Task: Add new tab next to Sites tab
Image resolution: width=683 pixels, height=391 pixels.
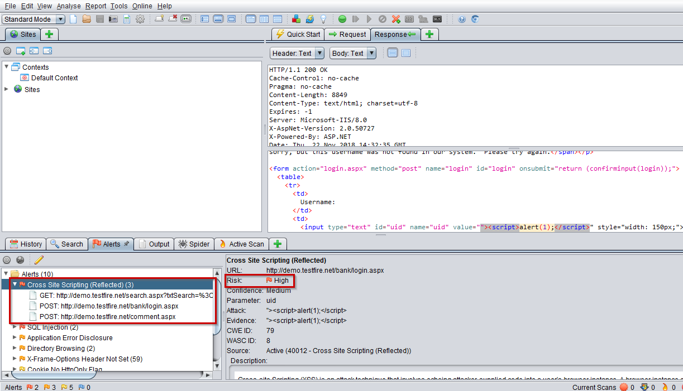Action: [50, 34]
